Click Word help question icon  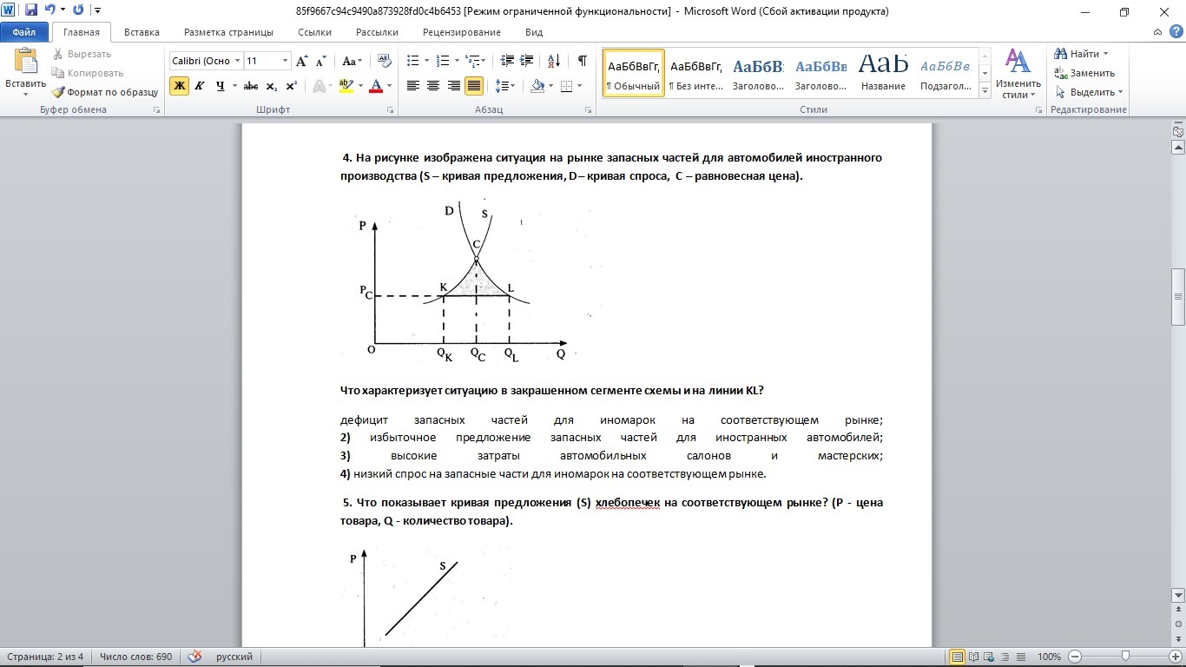point(1176,31)
